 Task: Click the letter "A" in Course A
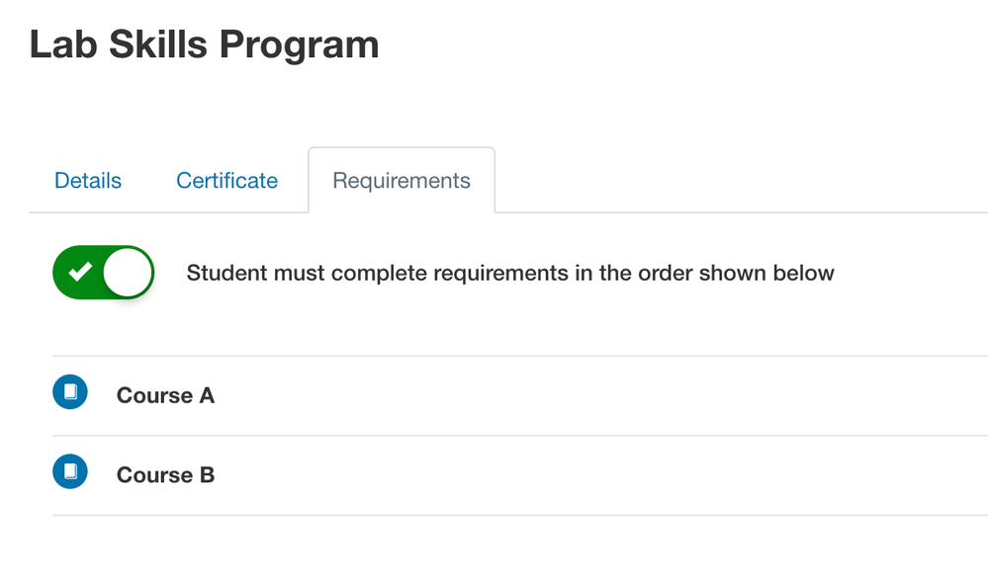[207, 395]
